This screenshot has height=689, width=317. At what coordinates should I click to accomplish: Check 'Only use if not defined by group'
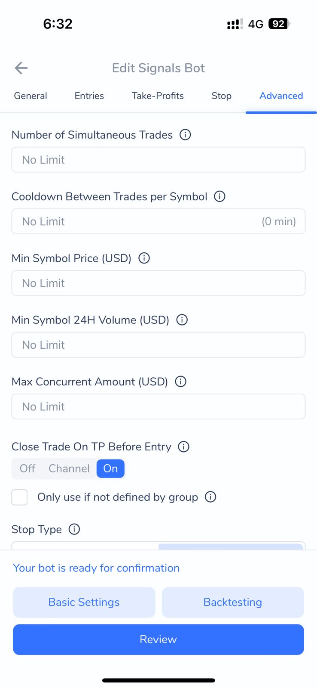(20, 497)
